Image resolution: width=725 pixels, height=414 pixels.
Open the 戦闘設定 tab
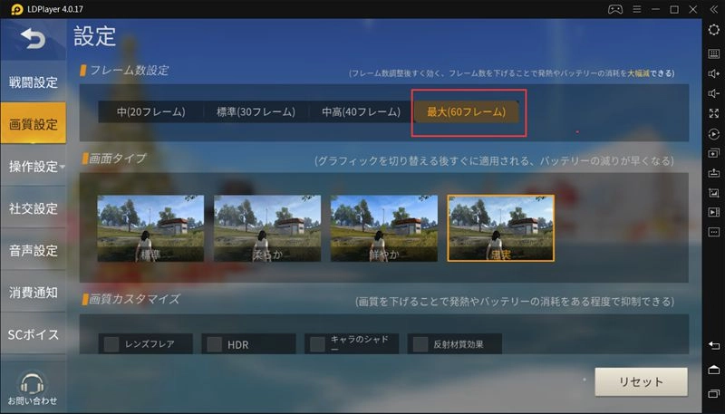click(33, 82)
